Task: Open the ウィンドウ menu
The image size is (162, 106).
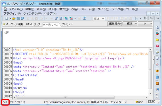Action: click(32, 13)
